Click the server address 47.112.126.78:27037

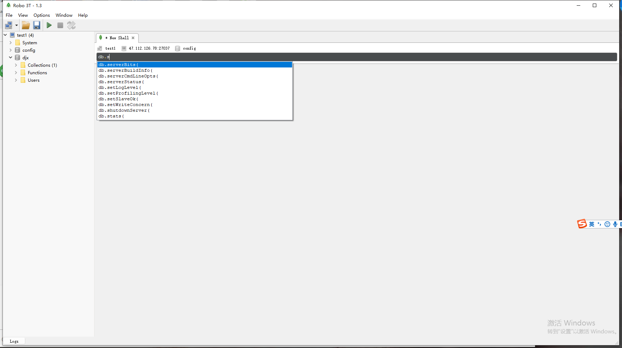click(149, 48)
